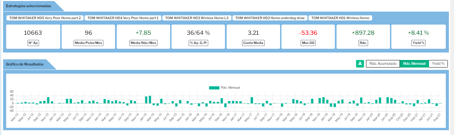Click the Nº Ap label under 10663
The height and width of the screenshot is (135, 454).
[x=33, y=43]
